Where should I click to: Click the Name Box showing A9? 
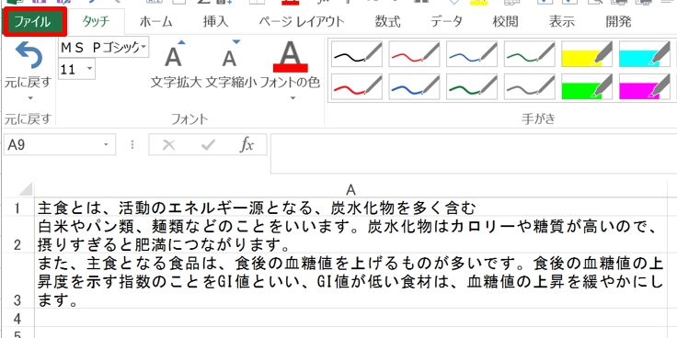pyautogui.click(x=59, y=145)
